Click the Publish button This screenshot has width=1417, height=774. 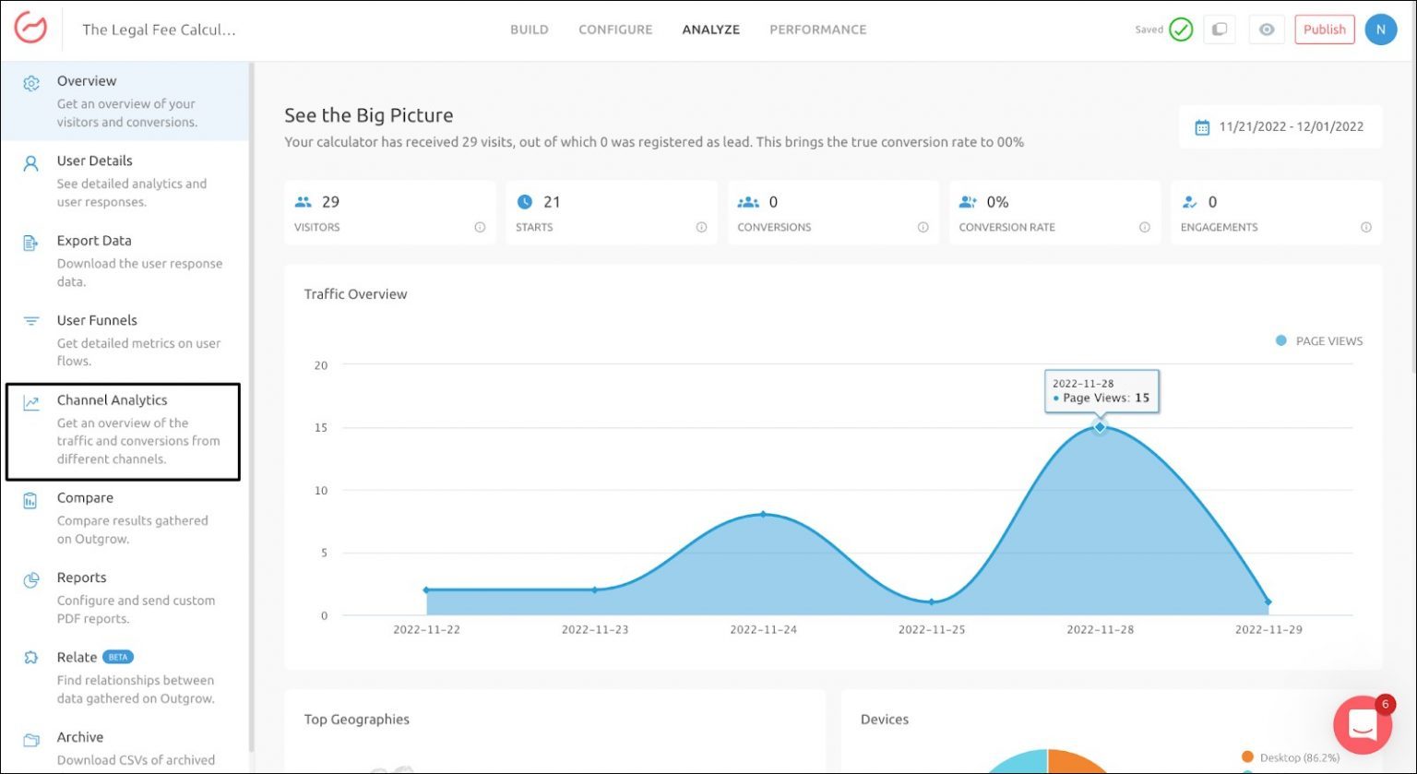click(1324, 30)
